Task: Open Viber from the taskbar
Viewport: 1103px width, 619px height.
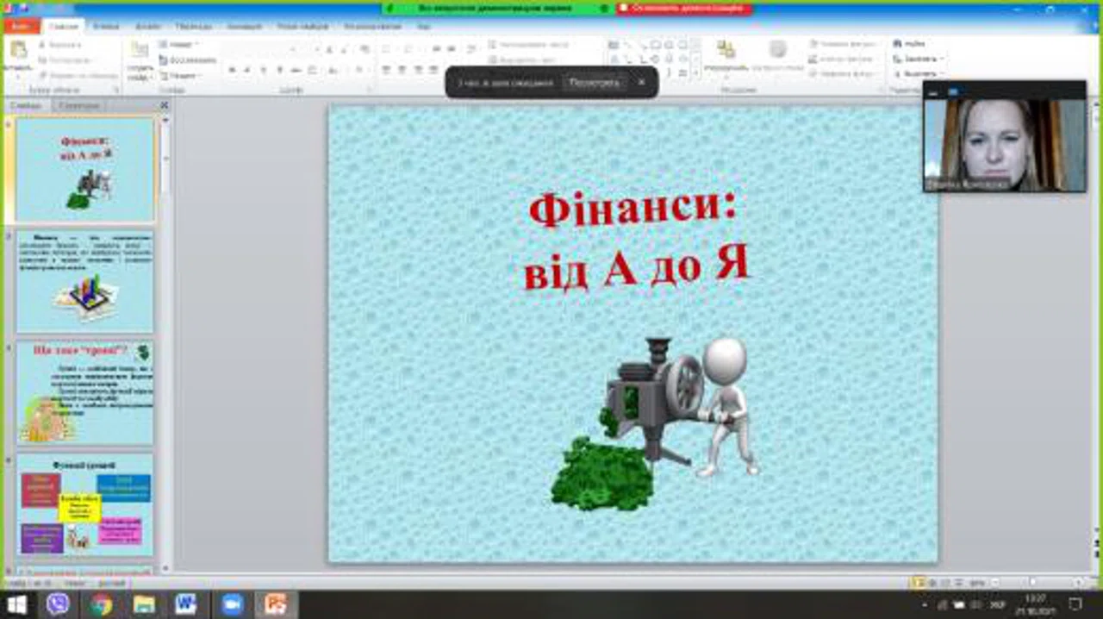Action: (x=58, y=604)
